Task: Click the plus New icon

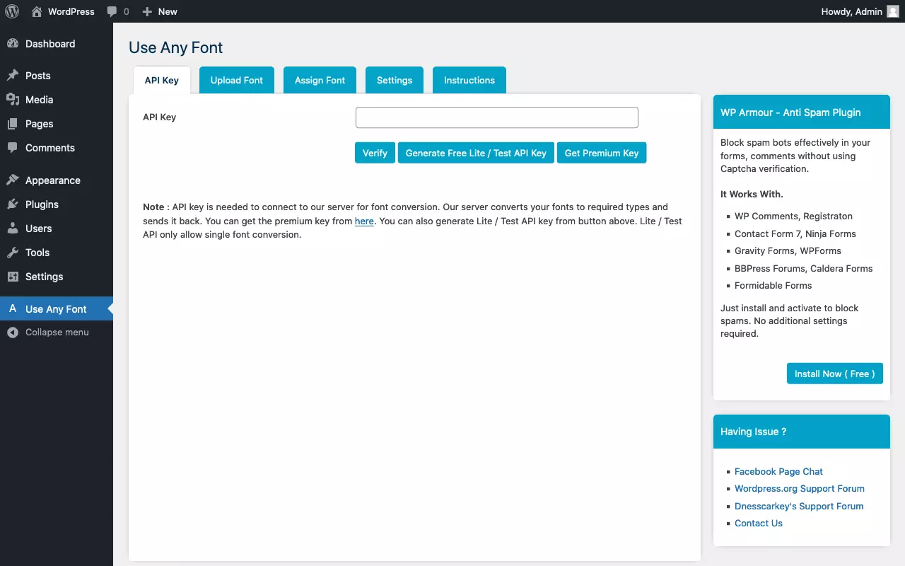Action: 147,11
